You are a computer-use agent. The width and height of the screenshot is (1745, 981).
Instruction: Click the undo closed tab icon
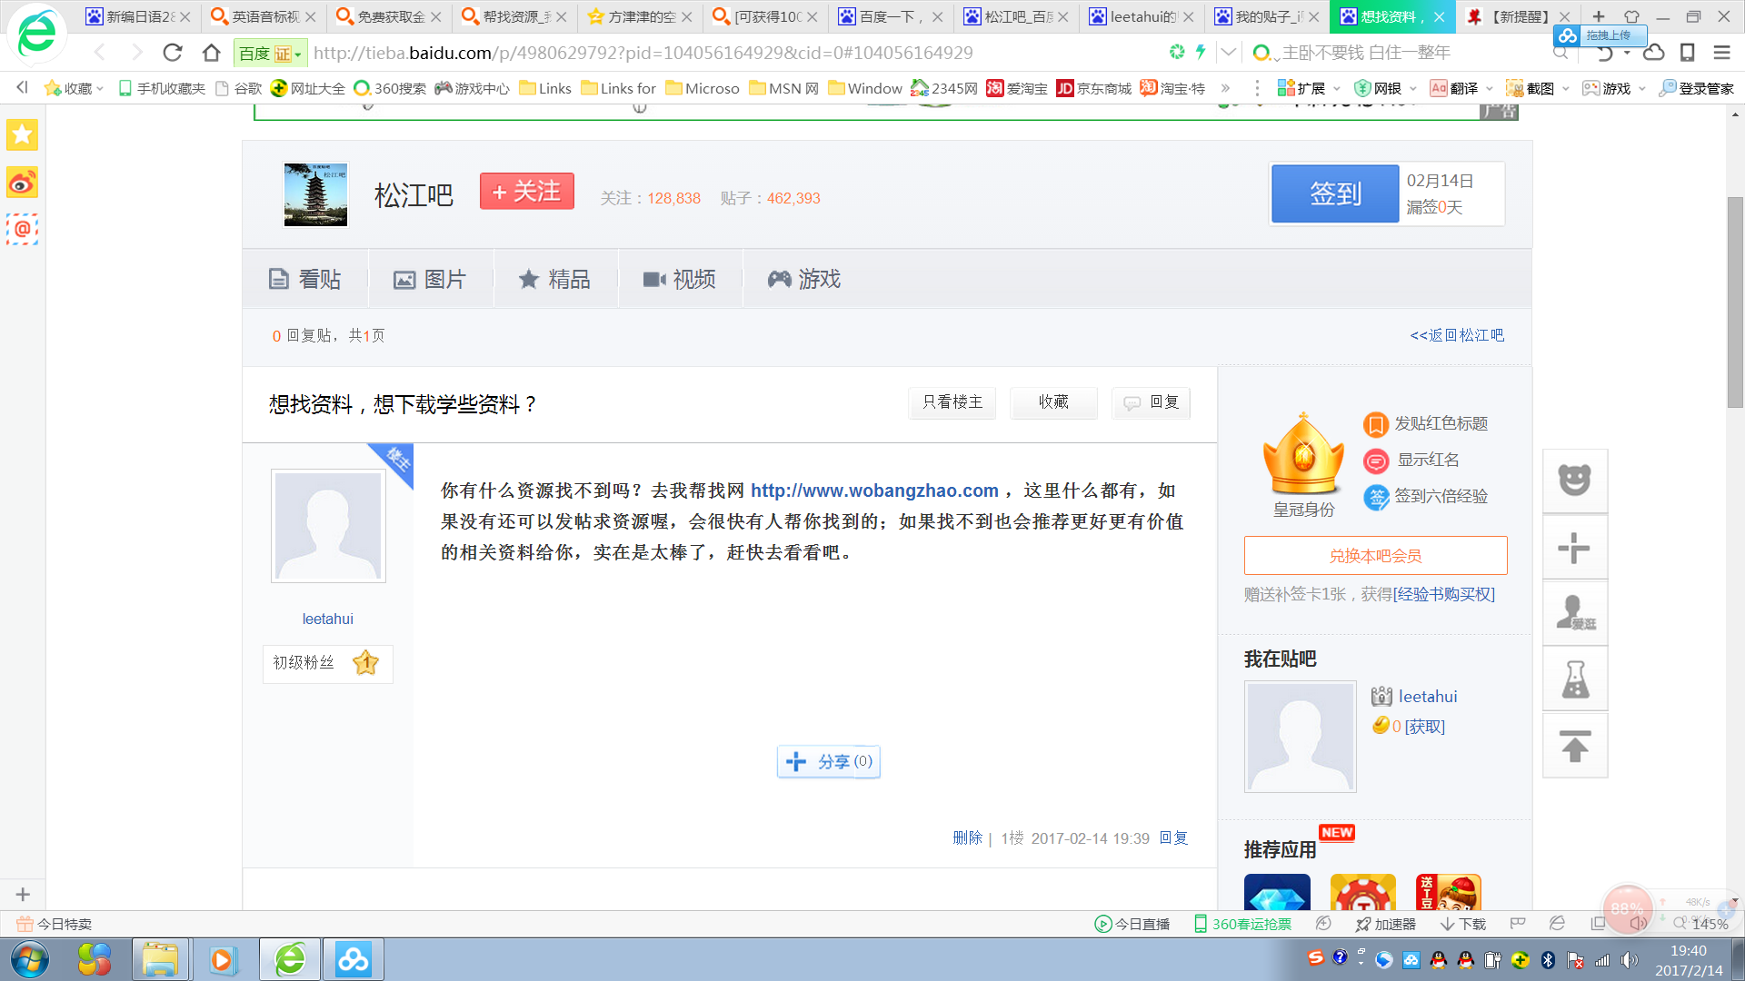tap(1604, 53)
